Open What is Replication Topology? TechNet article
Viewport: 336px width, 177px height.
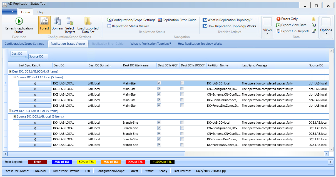pyautogui.click(x=227, y=20)
